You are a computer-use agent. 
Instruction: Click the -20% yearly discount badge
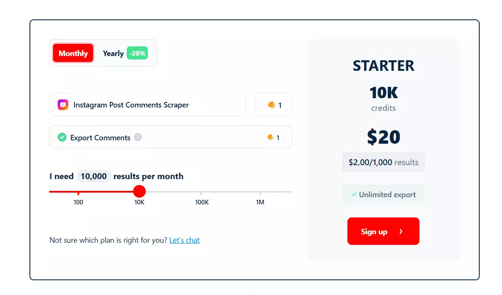tap(137, 54)
